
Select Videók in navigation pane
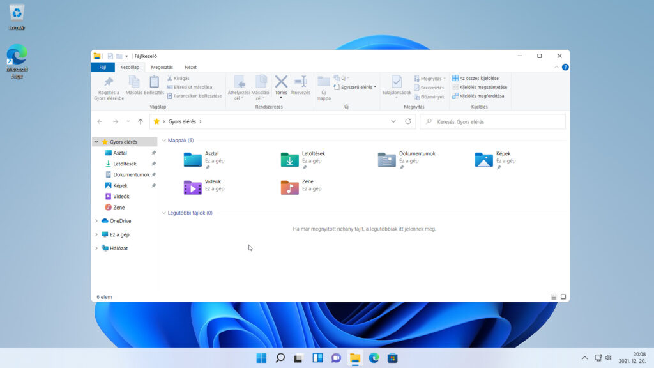(x=121, y=196)
